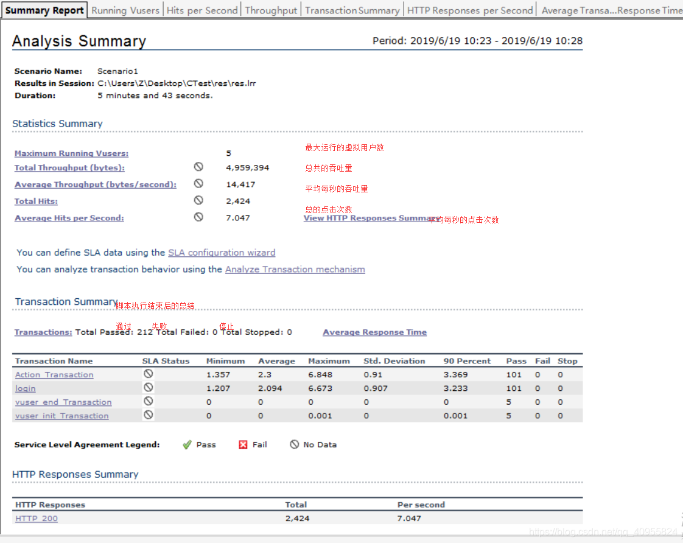Click the Std. Deviation column header
Viewport: 683px width, 543px height.
394,361
